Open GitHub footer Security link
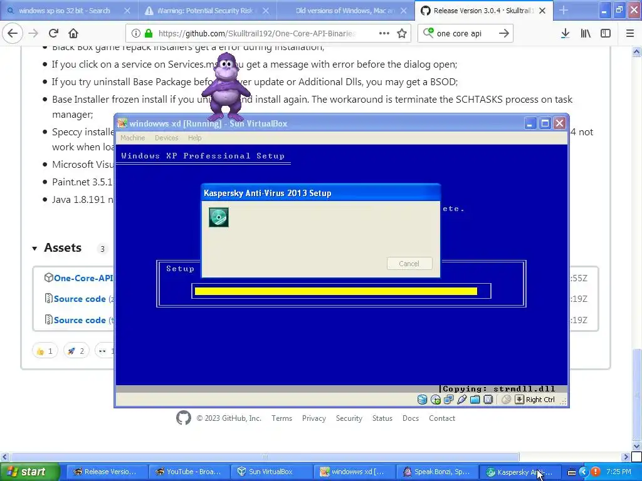Image resolution: width=642 pixels, height=481 pixels. [349, 418]
